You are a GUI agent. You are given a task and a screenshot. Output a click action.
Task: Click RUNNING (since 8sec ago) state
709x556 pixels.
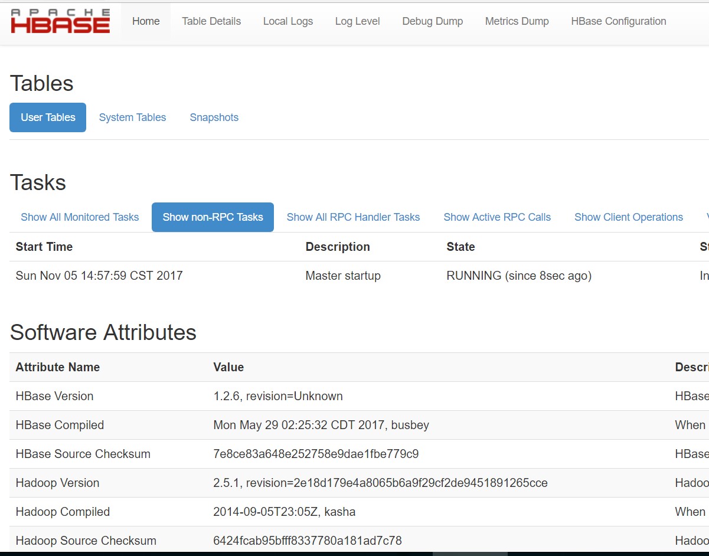(519, 276)
